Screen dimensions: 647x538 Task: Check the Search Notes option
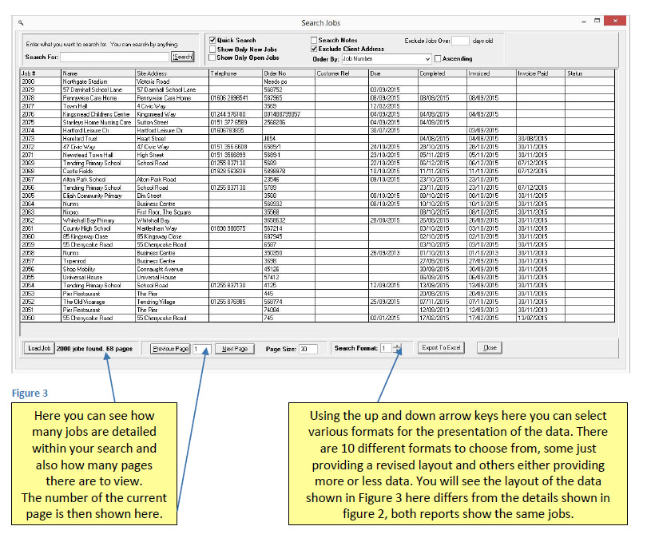click(x=314, y=40)
